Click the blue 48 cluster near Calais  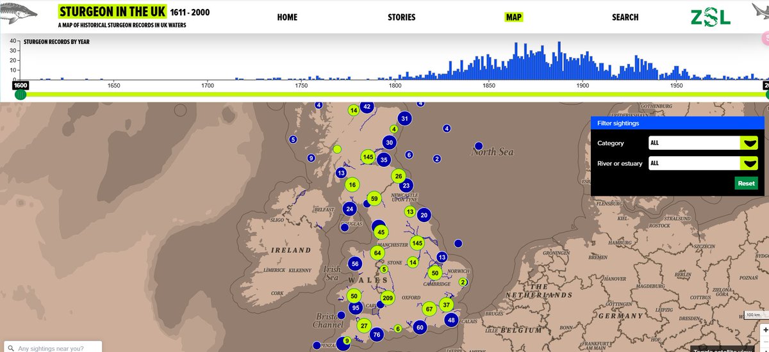pos(451,320)
